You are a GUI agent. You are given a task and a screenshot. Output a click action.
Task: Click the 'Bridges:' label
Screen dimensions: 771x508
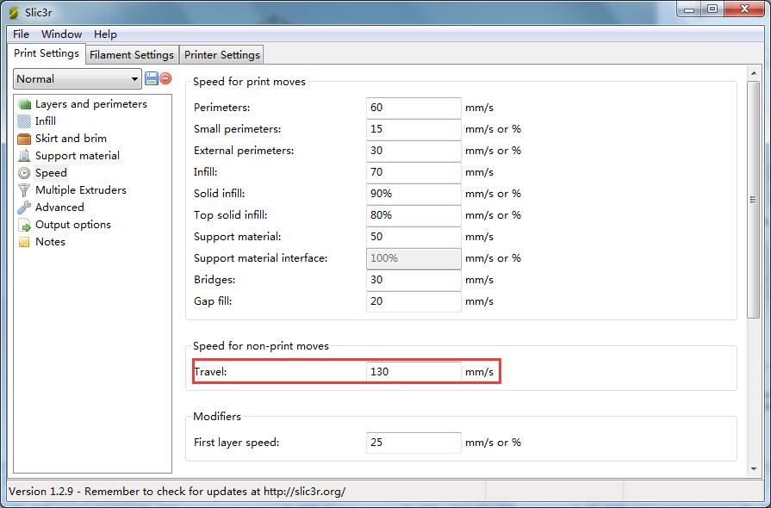215,280
